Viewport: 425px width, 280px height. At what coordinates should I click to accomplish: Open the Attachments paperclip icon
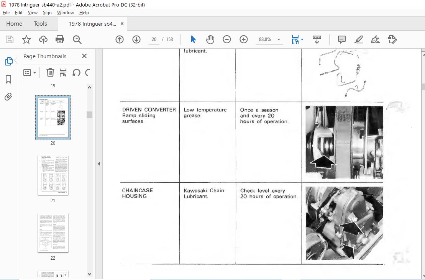pyautogui.click(x=8, y=97)
